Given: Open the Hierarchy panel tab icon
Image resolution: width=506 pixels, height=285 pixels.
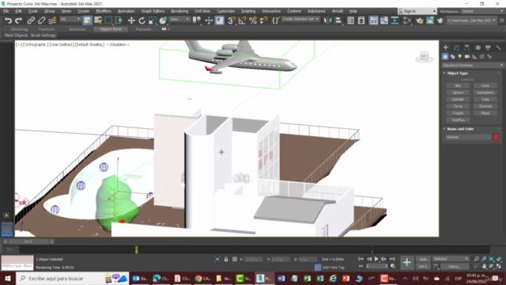Looking at the screenshot, I should pos(466,47).
